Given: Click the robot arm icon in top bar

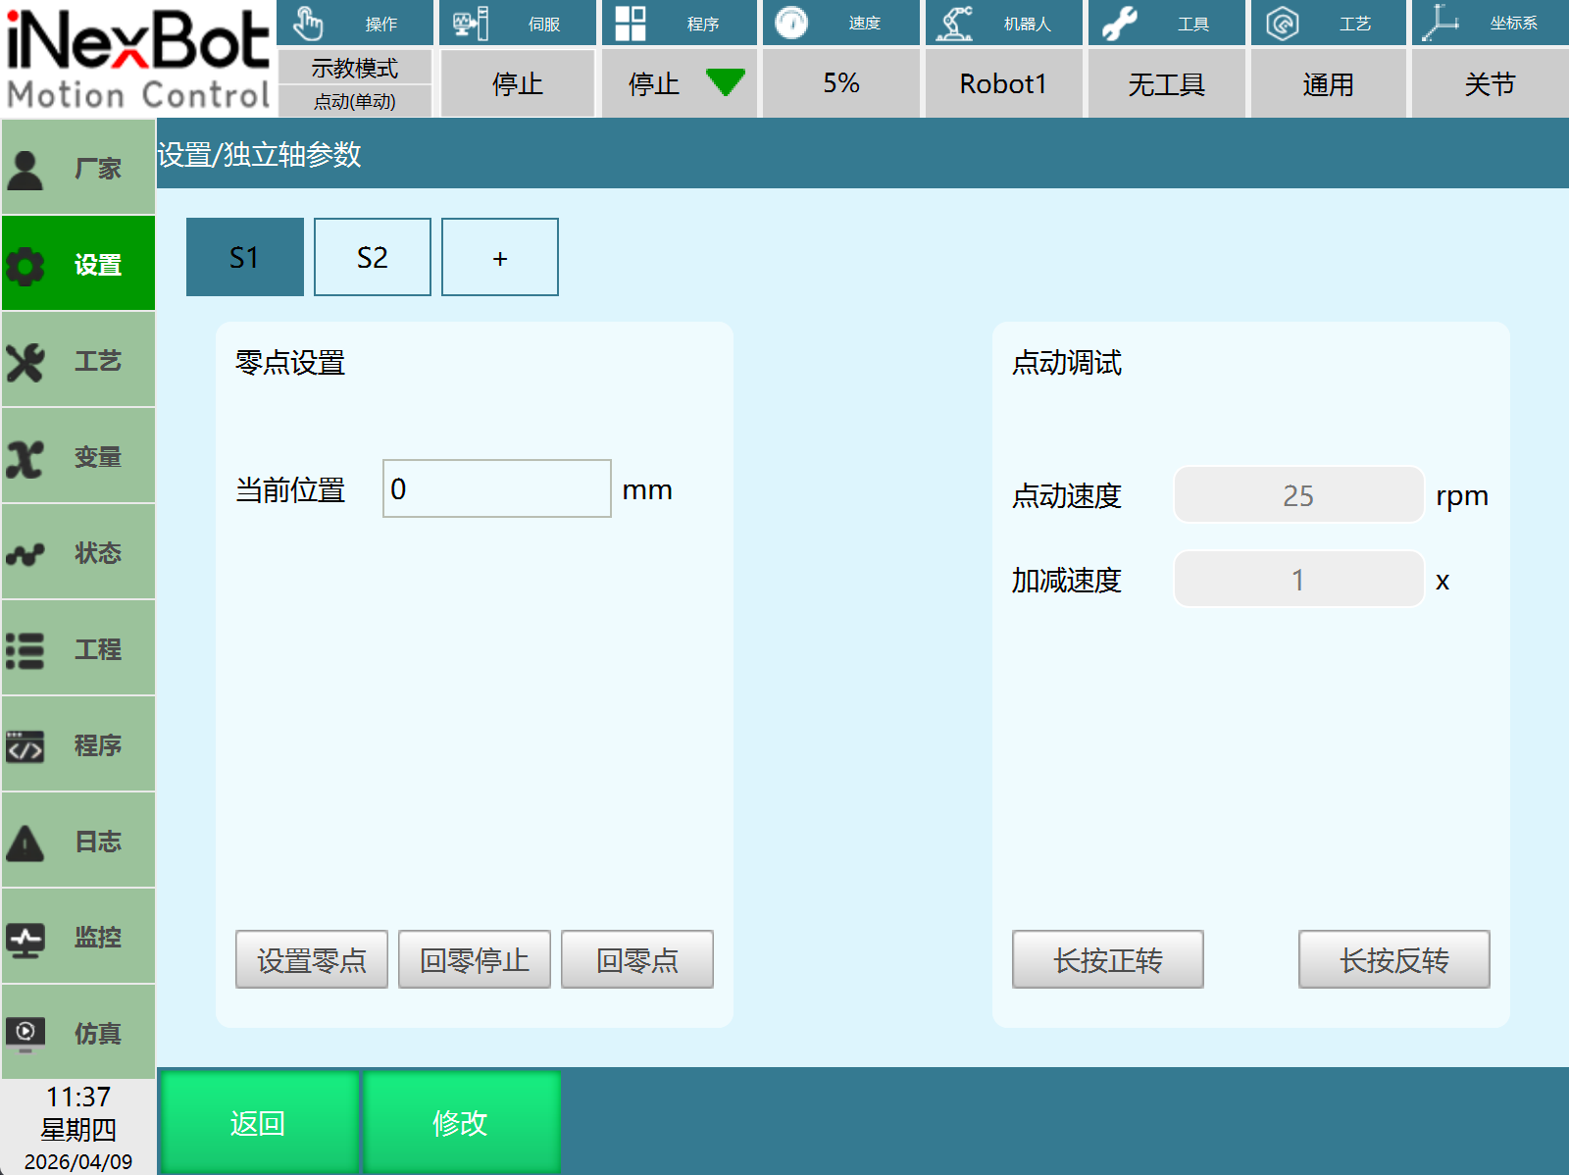Looking at the screenshot, I should [954, 24].
